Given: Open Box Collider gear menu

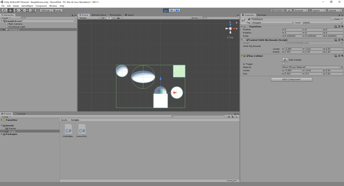Looking at the screenshot, I should 342,56.
